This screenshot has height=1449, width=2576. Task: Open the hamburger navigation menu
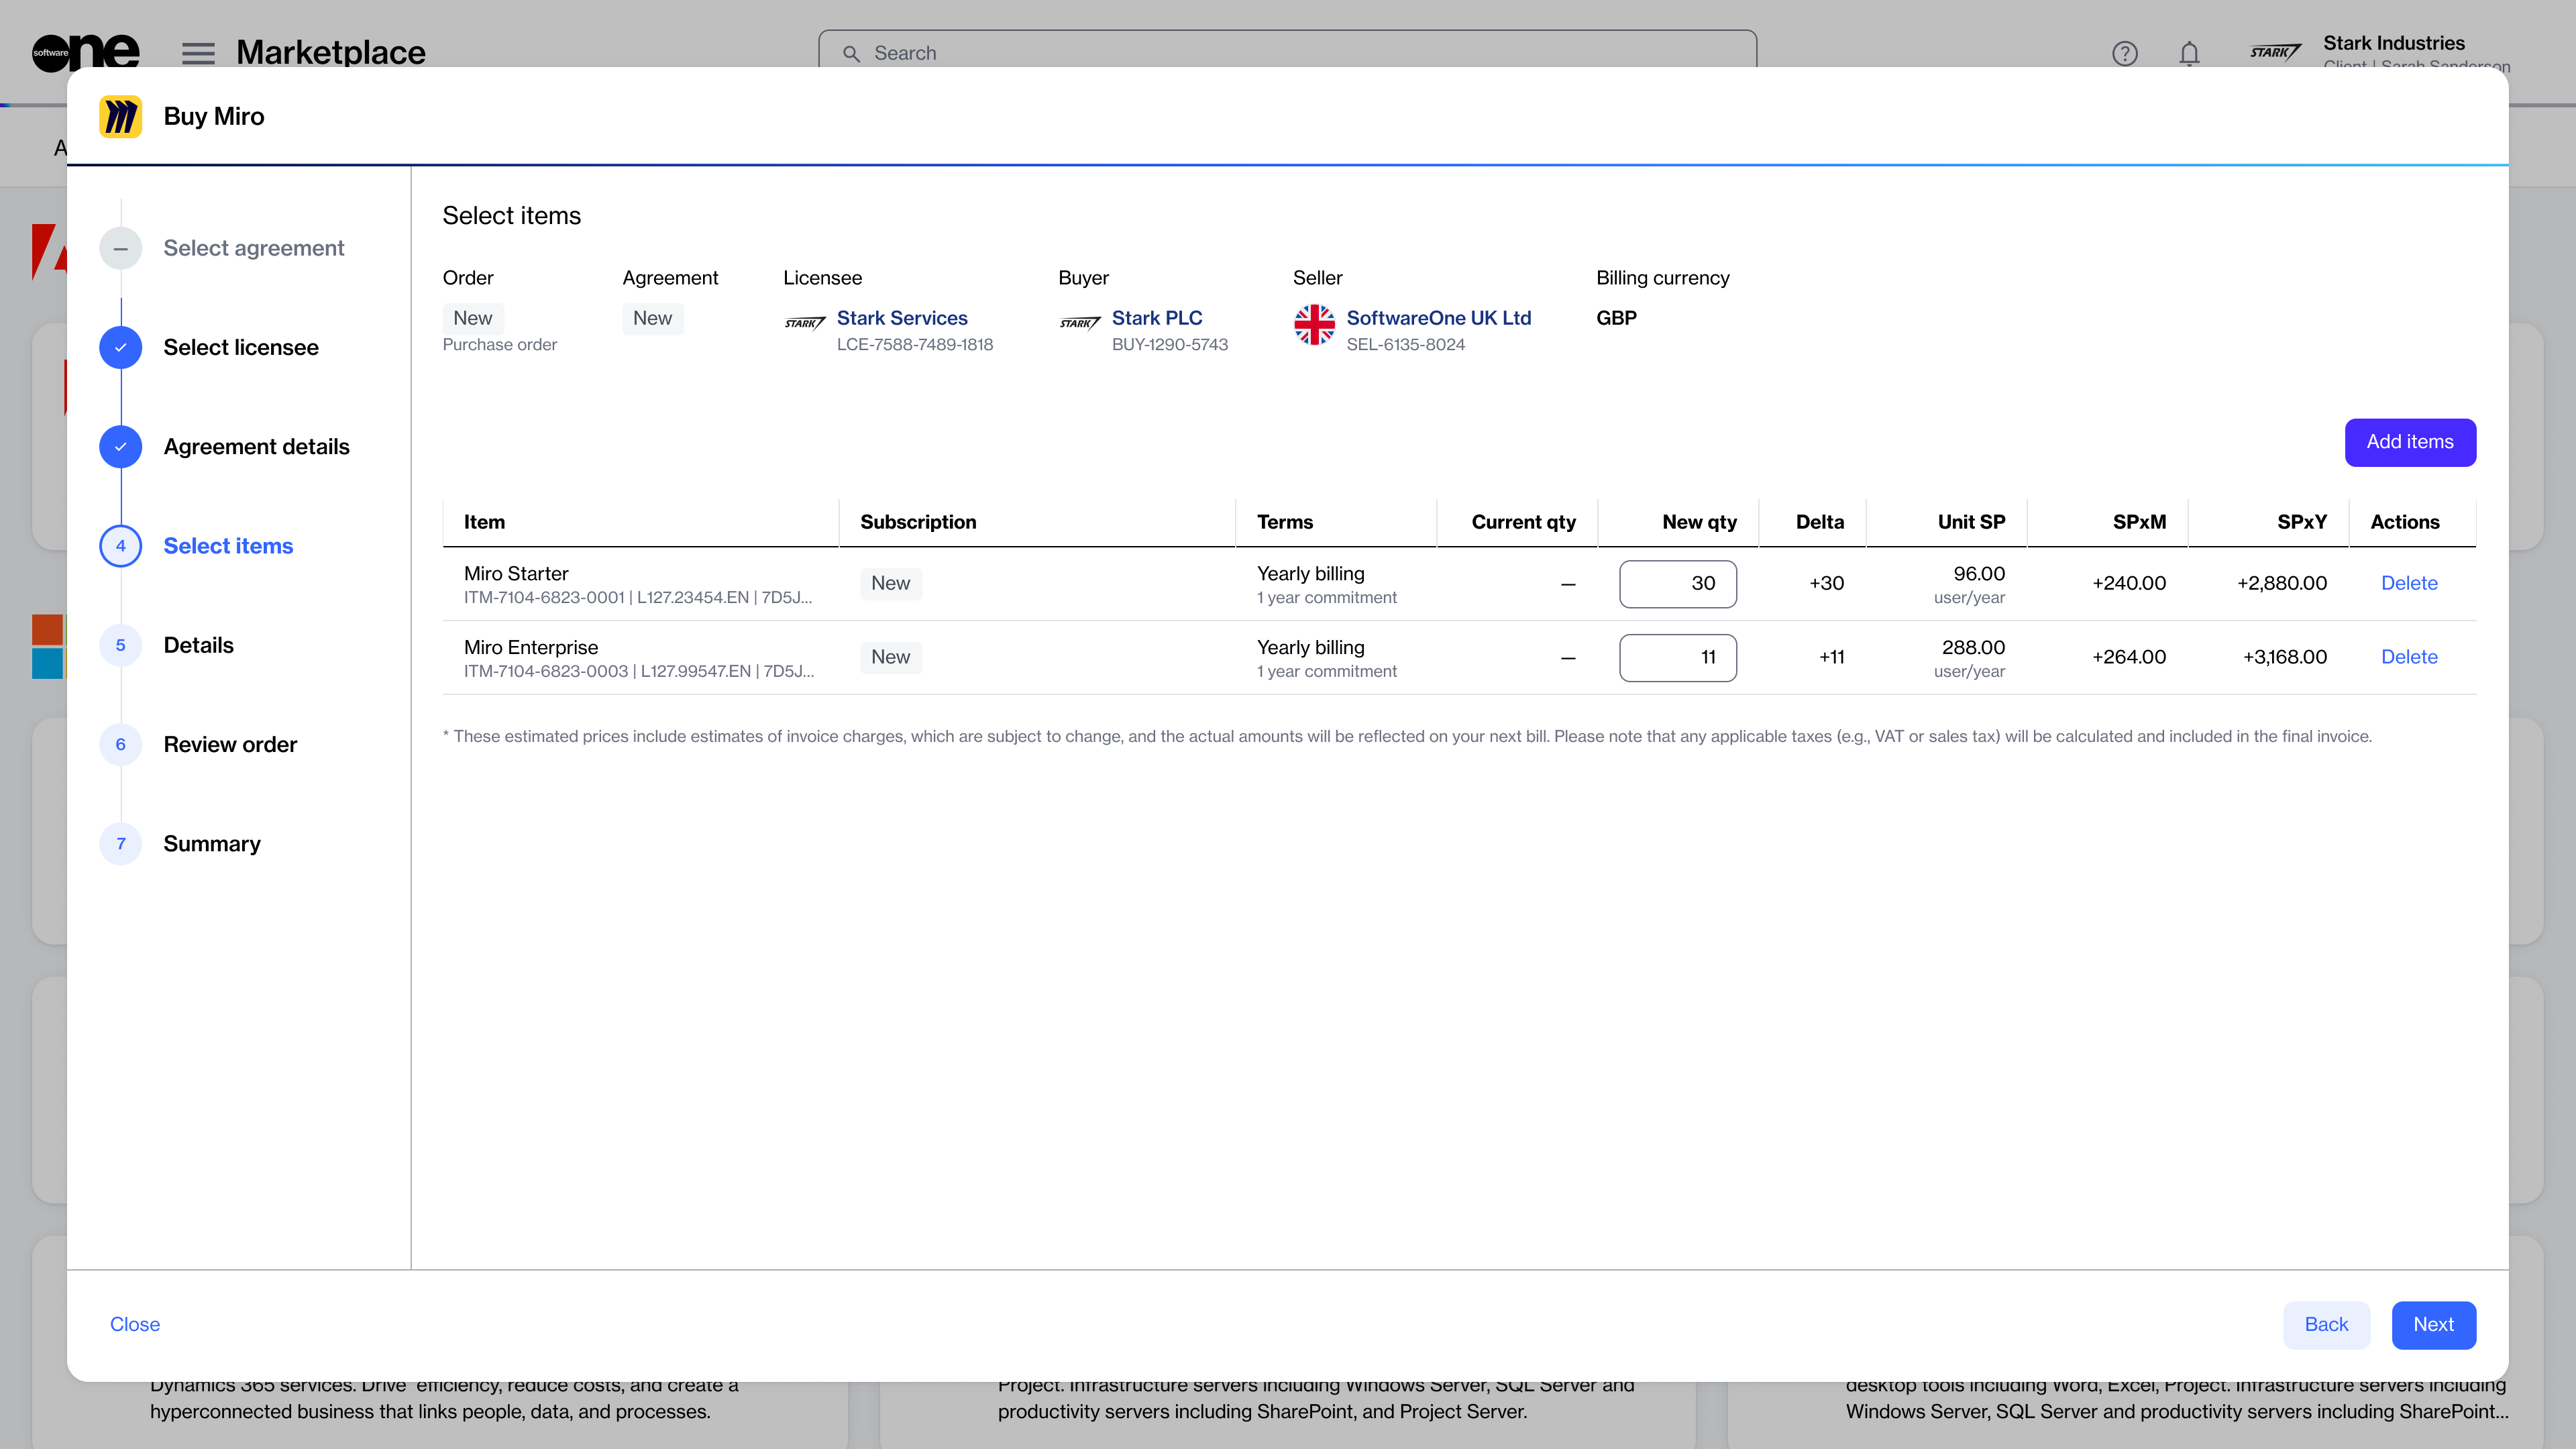198,53
